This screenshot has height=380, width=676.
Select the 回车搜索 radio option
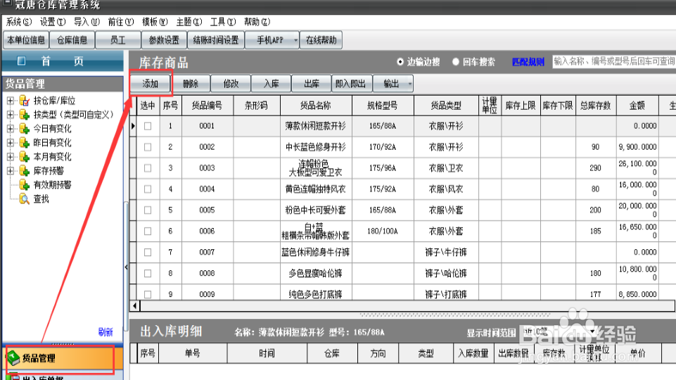(456, 62)
